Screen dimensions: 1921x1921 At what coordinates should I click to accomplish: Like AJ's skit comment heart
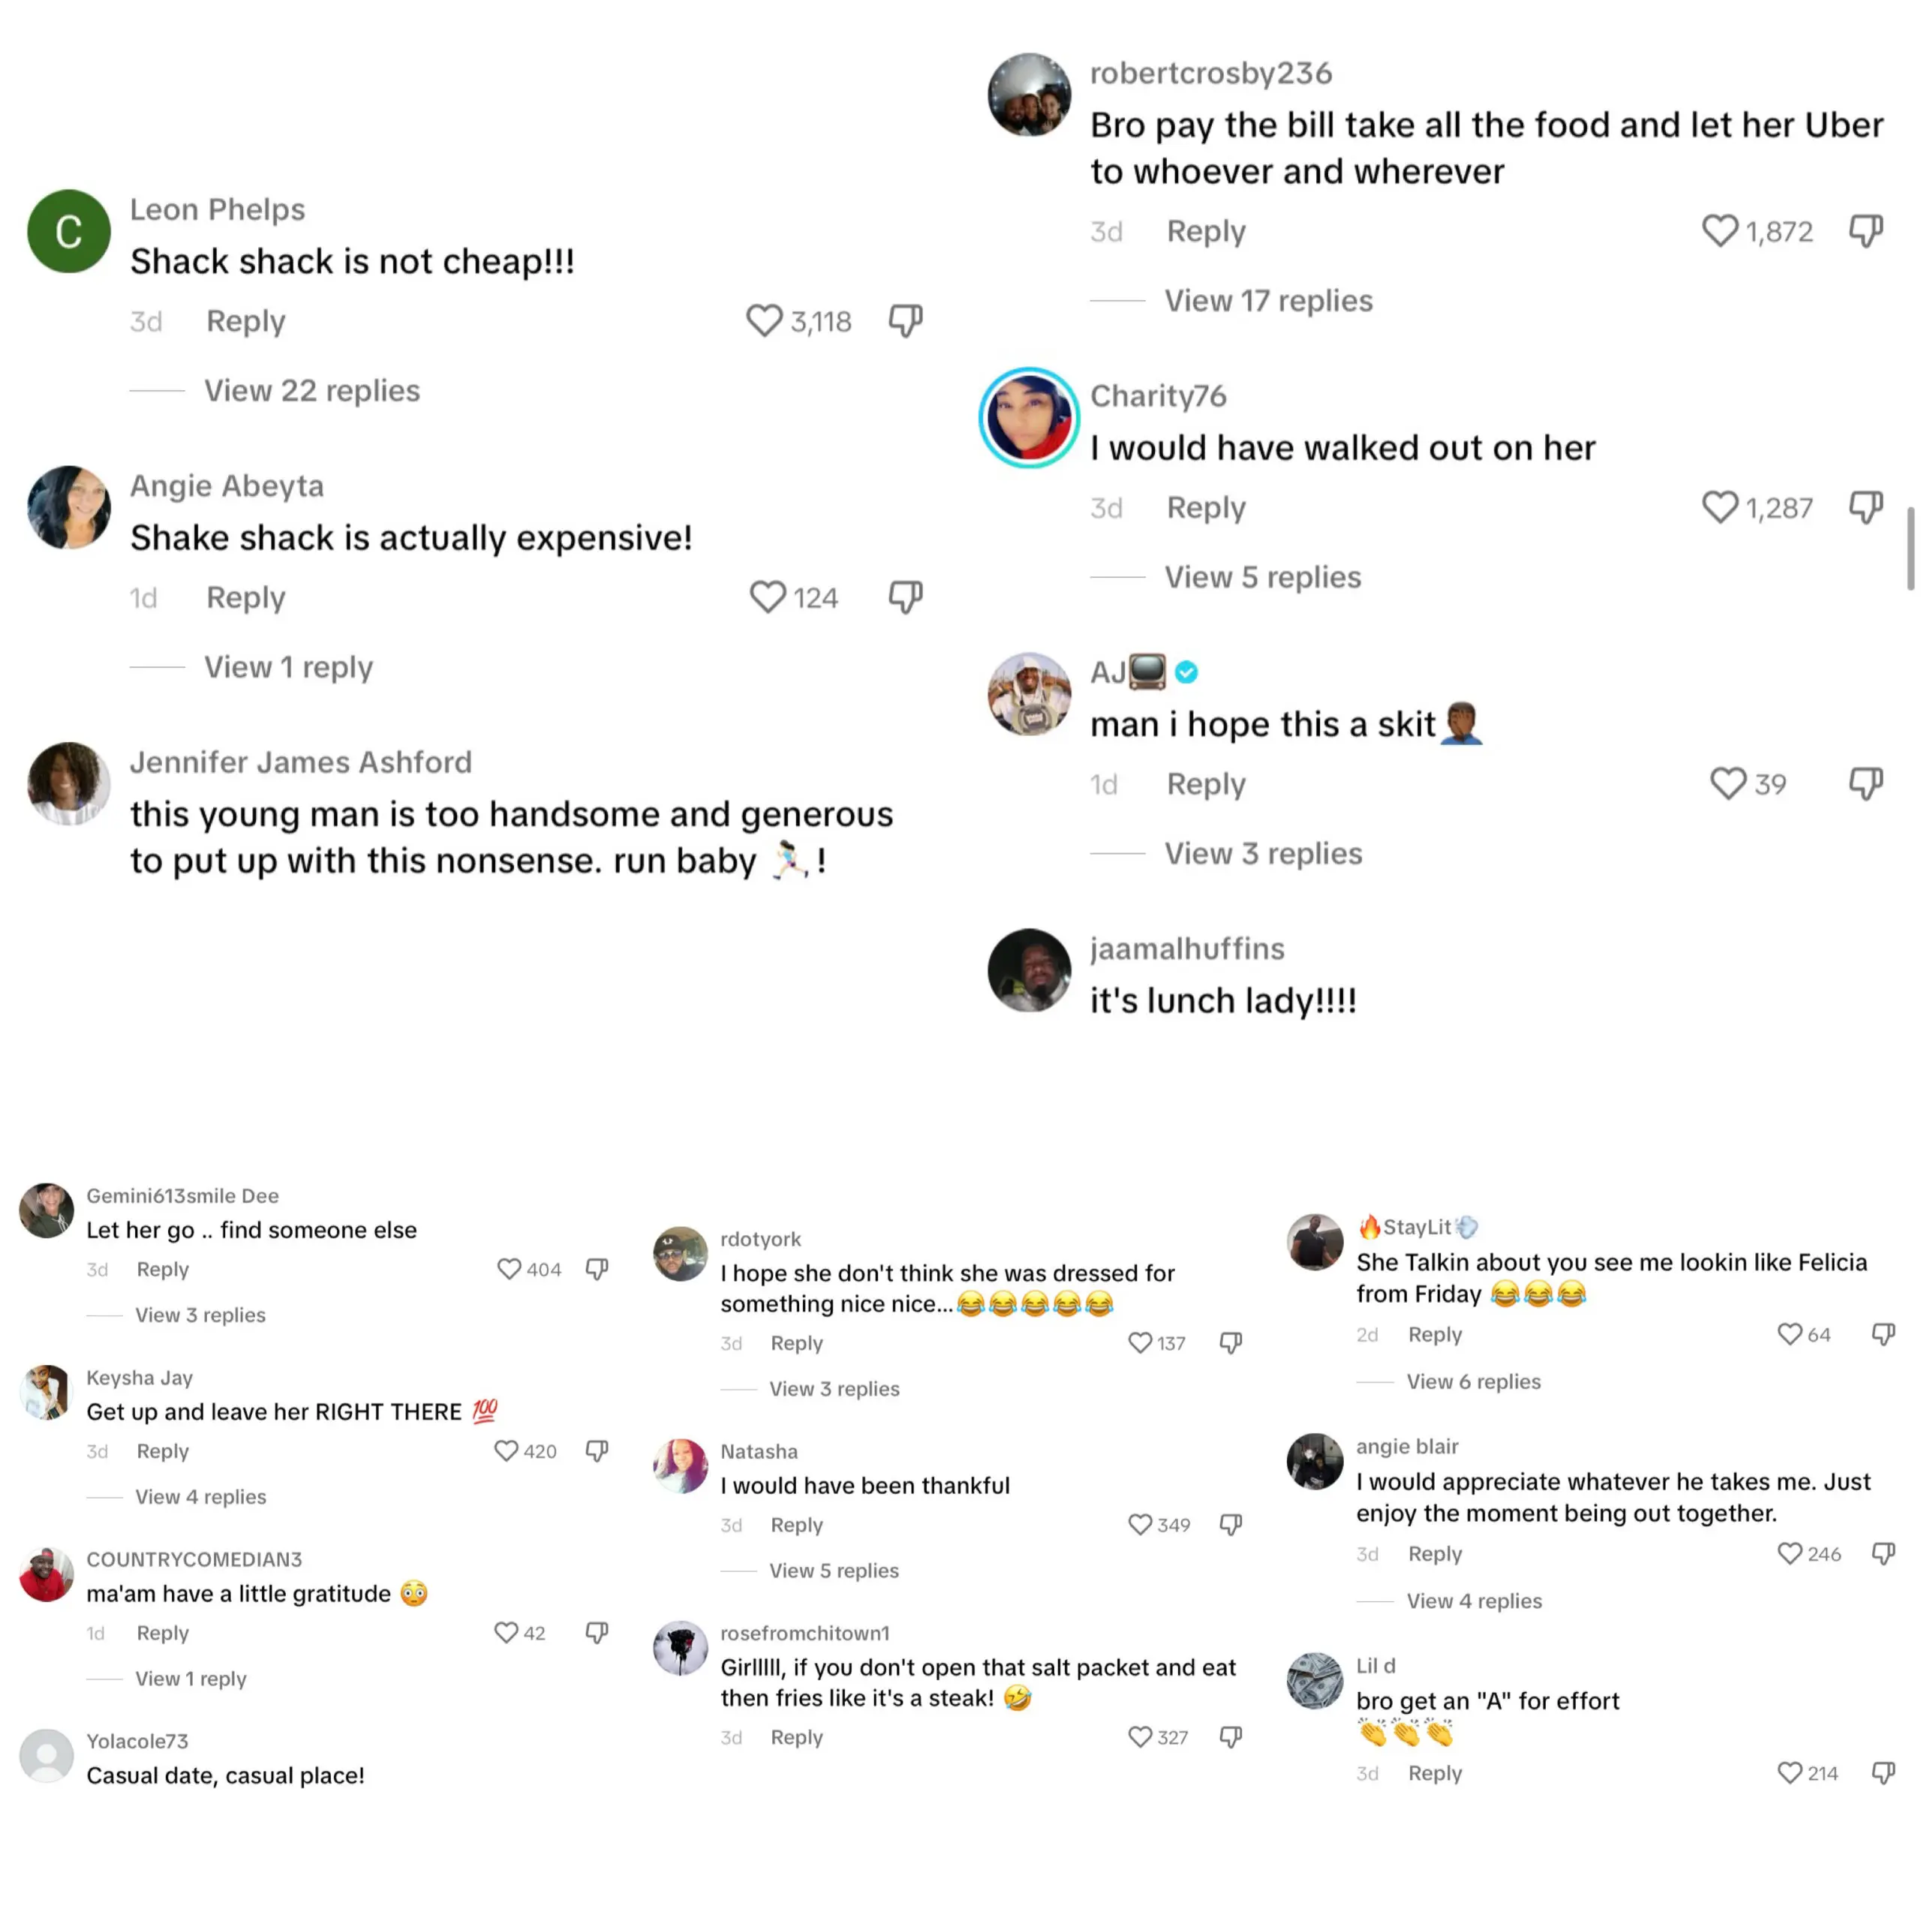tap(1727, 783)
